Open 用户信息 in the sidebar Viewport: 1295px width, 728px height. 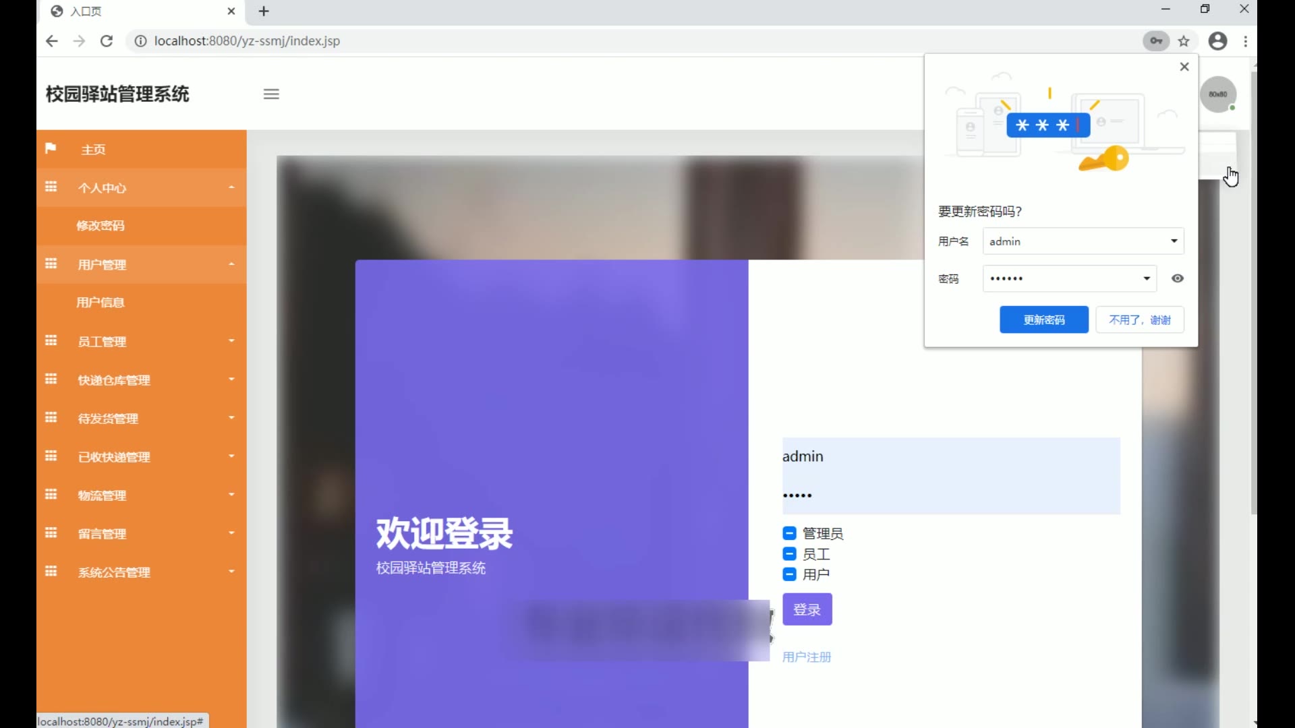pyautogui.click(x=100, y=303)
